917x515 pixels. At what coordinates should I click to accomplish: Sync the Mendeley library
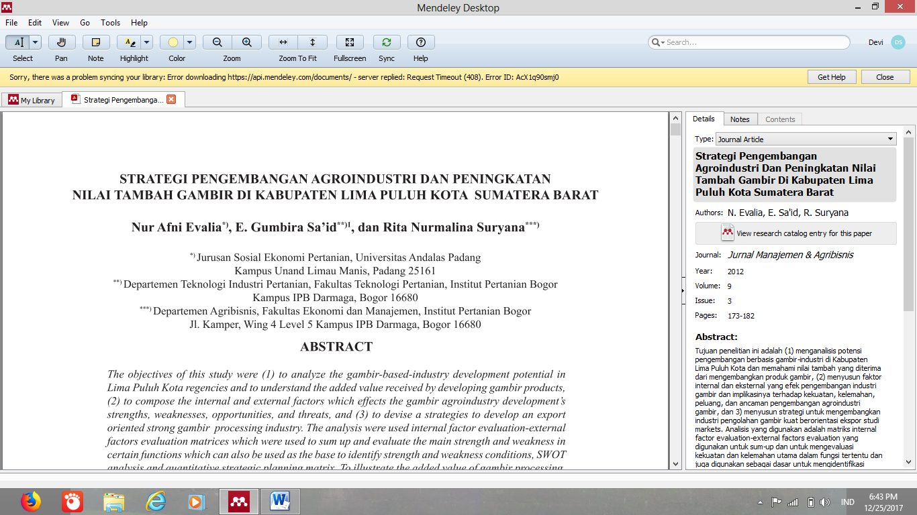click(x=387, y=42)
